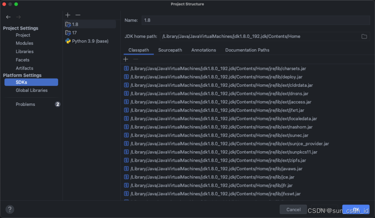
Task: Add a classpath entry with plus icon
Action: pyautogui.click(x=126, y=59)
